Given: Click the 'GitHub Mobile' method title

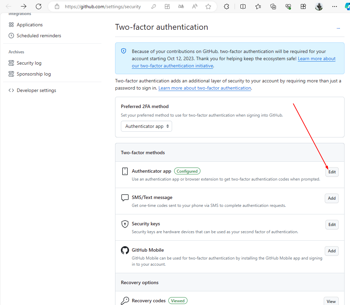Looking at the screenshot, I should pos(148,250).
